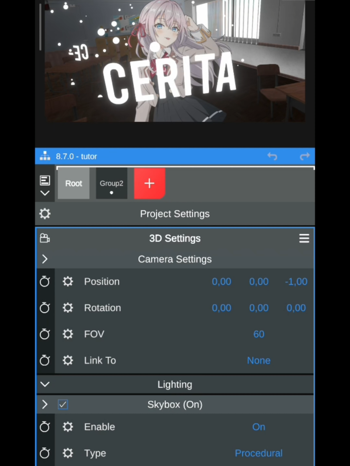
Task: Expand the Camera Settings section
Action: (45, 259)
